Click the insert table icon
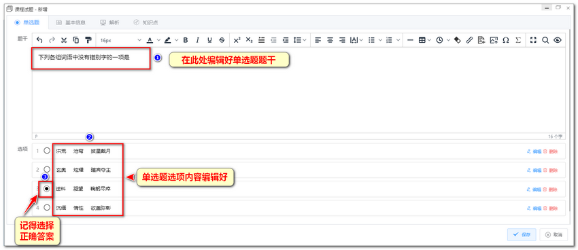The height and width of the screenshot is (250, 578). (422, 40)
